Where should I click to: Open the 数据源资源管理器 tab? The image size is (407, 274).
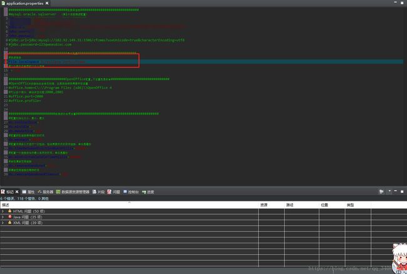[x=73, y=192]
